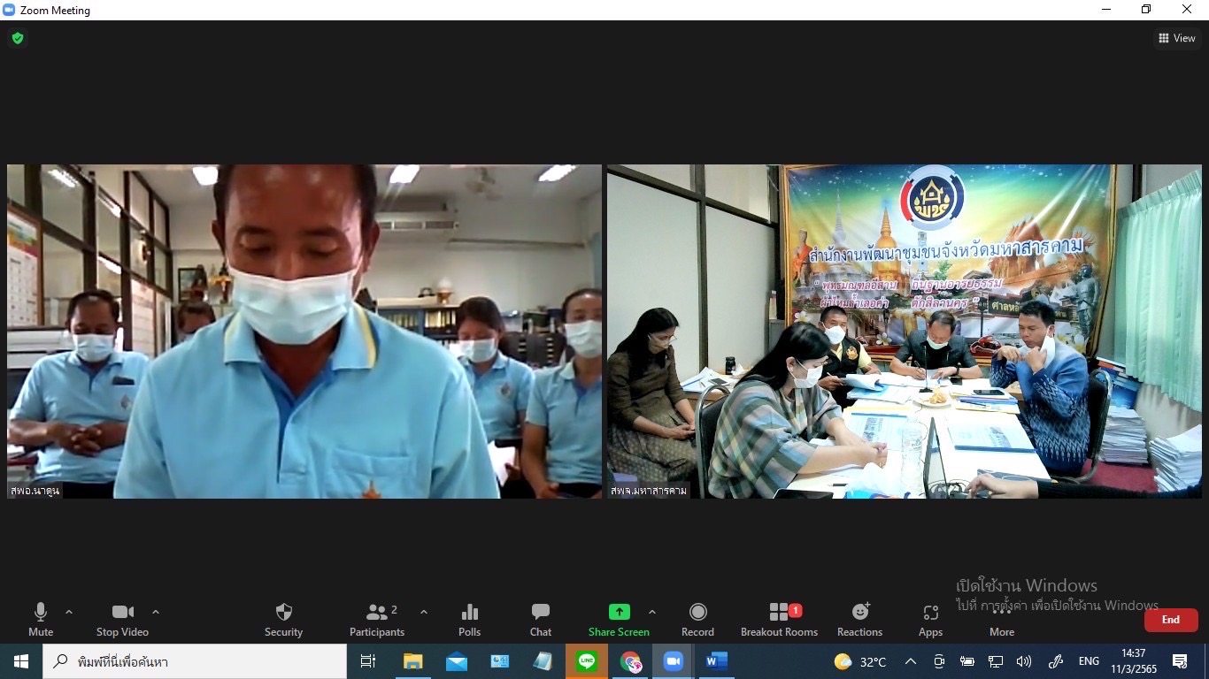Screen dimensions: 1209x679
Task: Open Task View on the taskbar
Action: click(x=368, y=661)
